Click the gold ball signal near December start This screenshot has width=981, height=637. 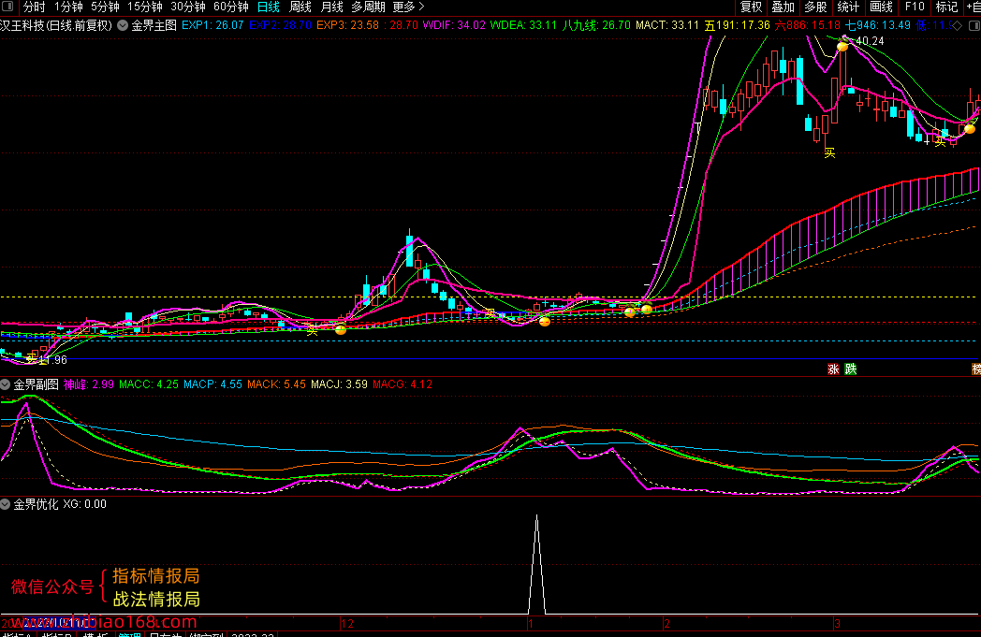coord(341,329)
